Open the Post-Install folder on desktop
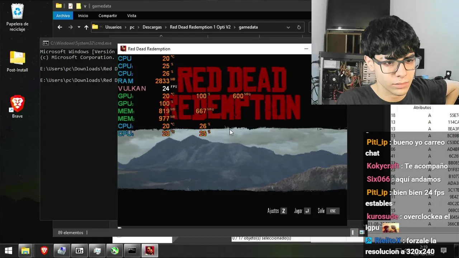 17,62
